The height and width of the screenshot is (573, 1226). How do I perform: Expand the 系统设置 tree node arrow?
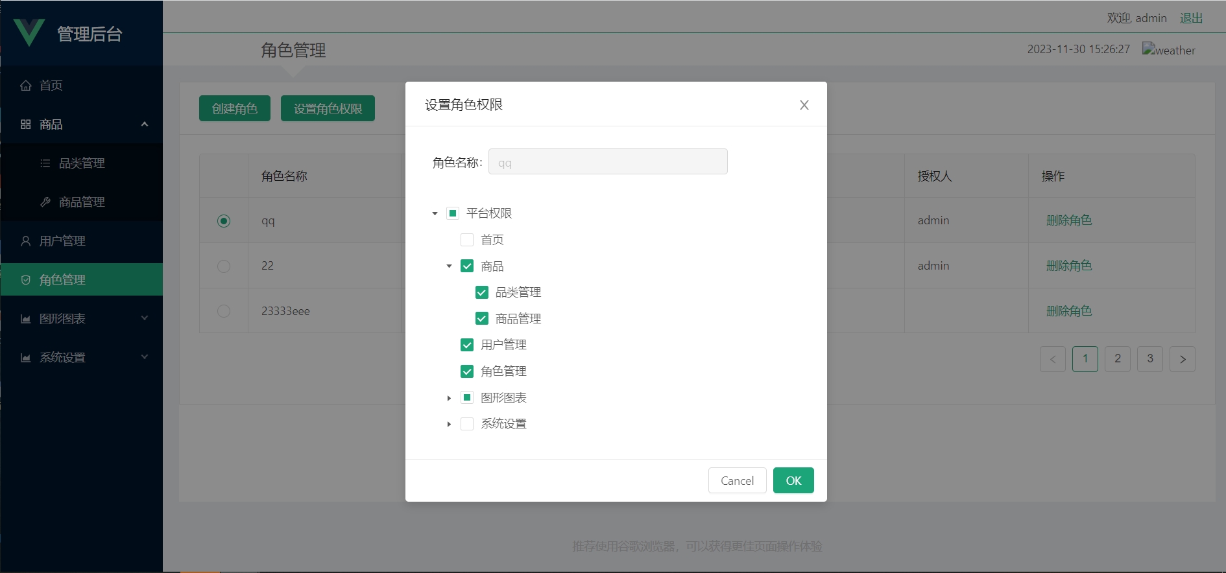(449, 424)
